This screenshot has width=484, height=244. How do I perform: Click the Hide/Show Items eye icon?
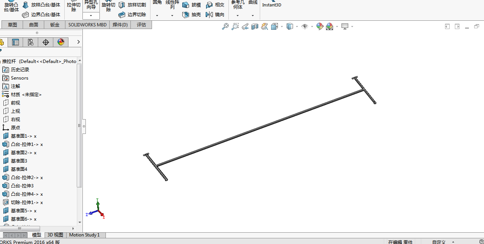(x=305, y=26)
